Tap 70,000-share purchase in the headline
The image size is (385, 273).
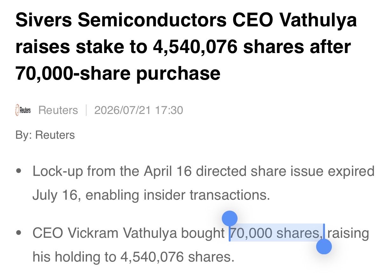pyautogui.click(x=118, y=73)
